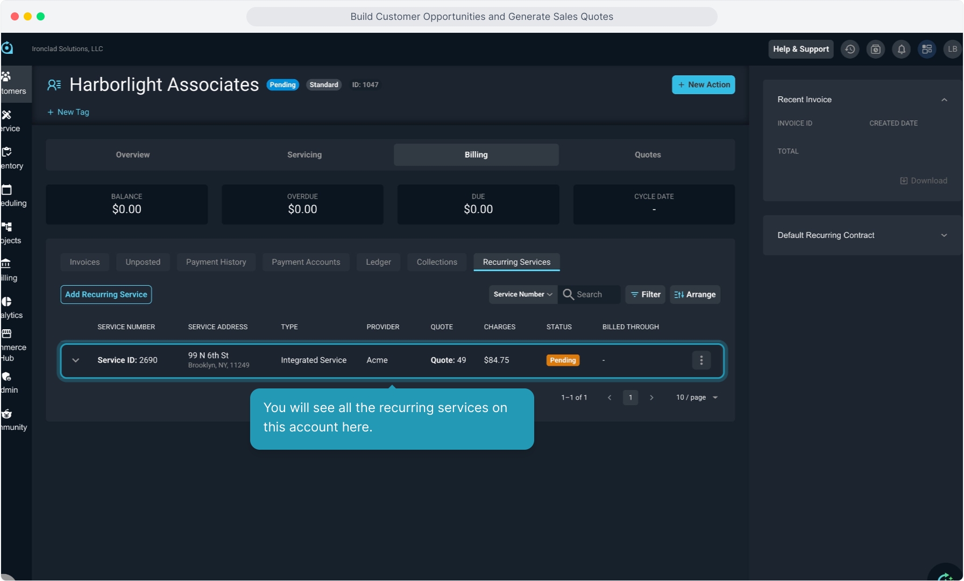Image resolution: width=964 pixels, height=581 pixels.
Task: Open the Service Number dropdown
Action: pyautogui.click(x=523, y=295)
